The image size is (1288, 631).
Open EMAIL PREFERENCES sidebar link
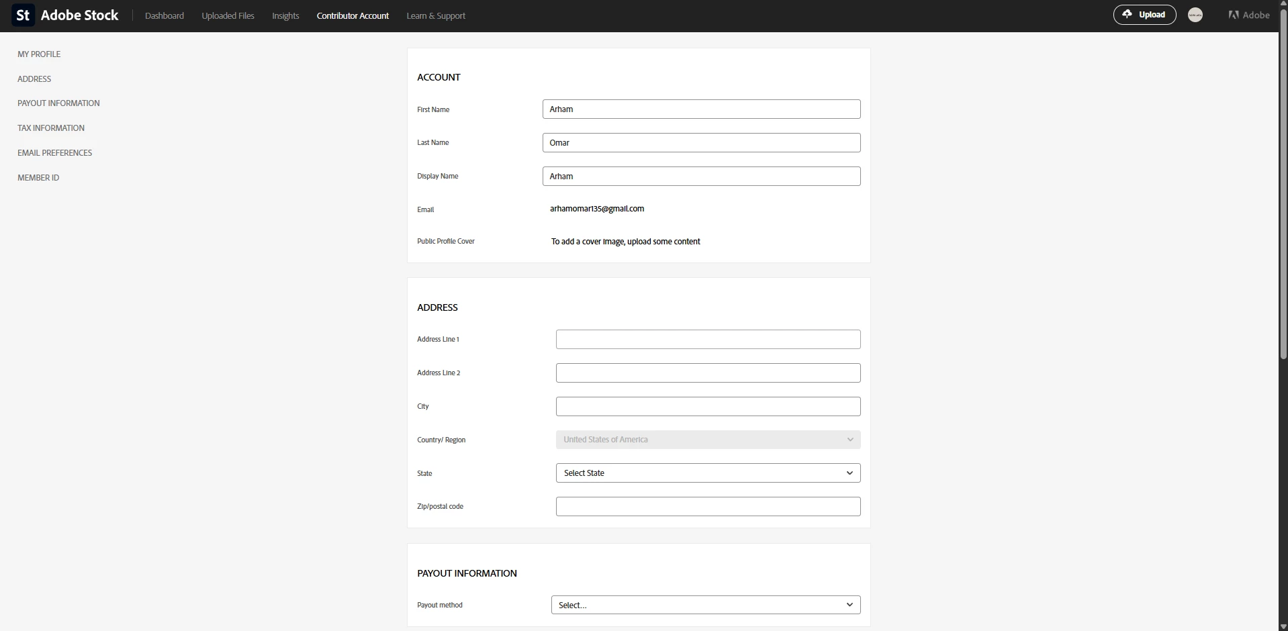(x=54, y=152)
